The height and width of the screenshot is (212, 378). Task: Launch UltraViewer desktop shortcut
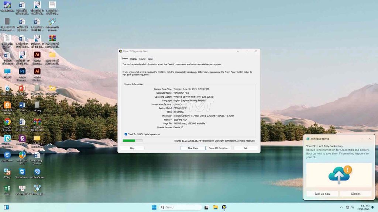pos(7,157)
